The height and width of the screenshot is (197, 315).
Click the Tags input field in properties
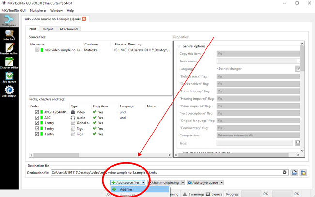(254, 143)
